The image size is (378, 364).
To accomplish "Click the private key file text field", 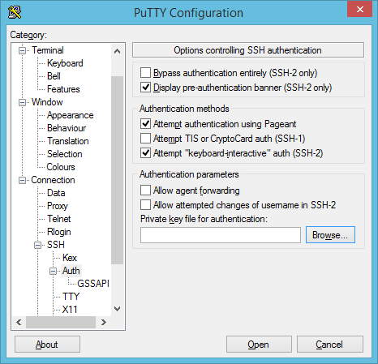I will (221, 235).
